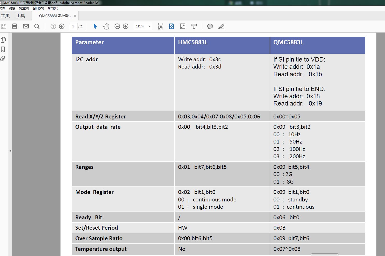Click the 'QMC5883L' column header
385x256 pixels.
288,42
